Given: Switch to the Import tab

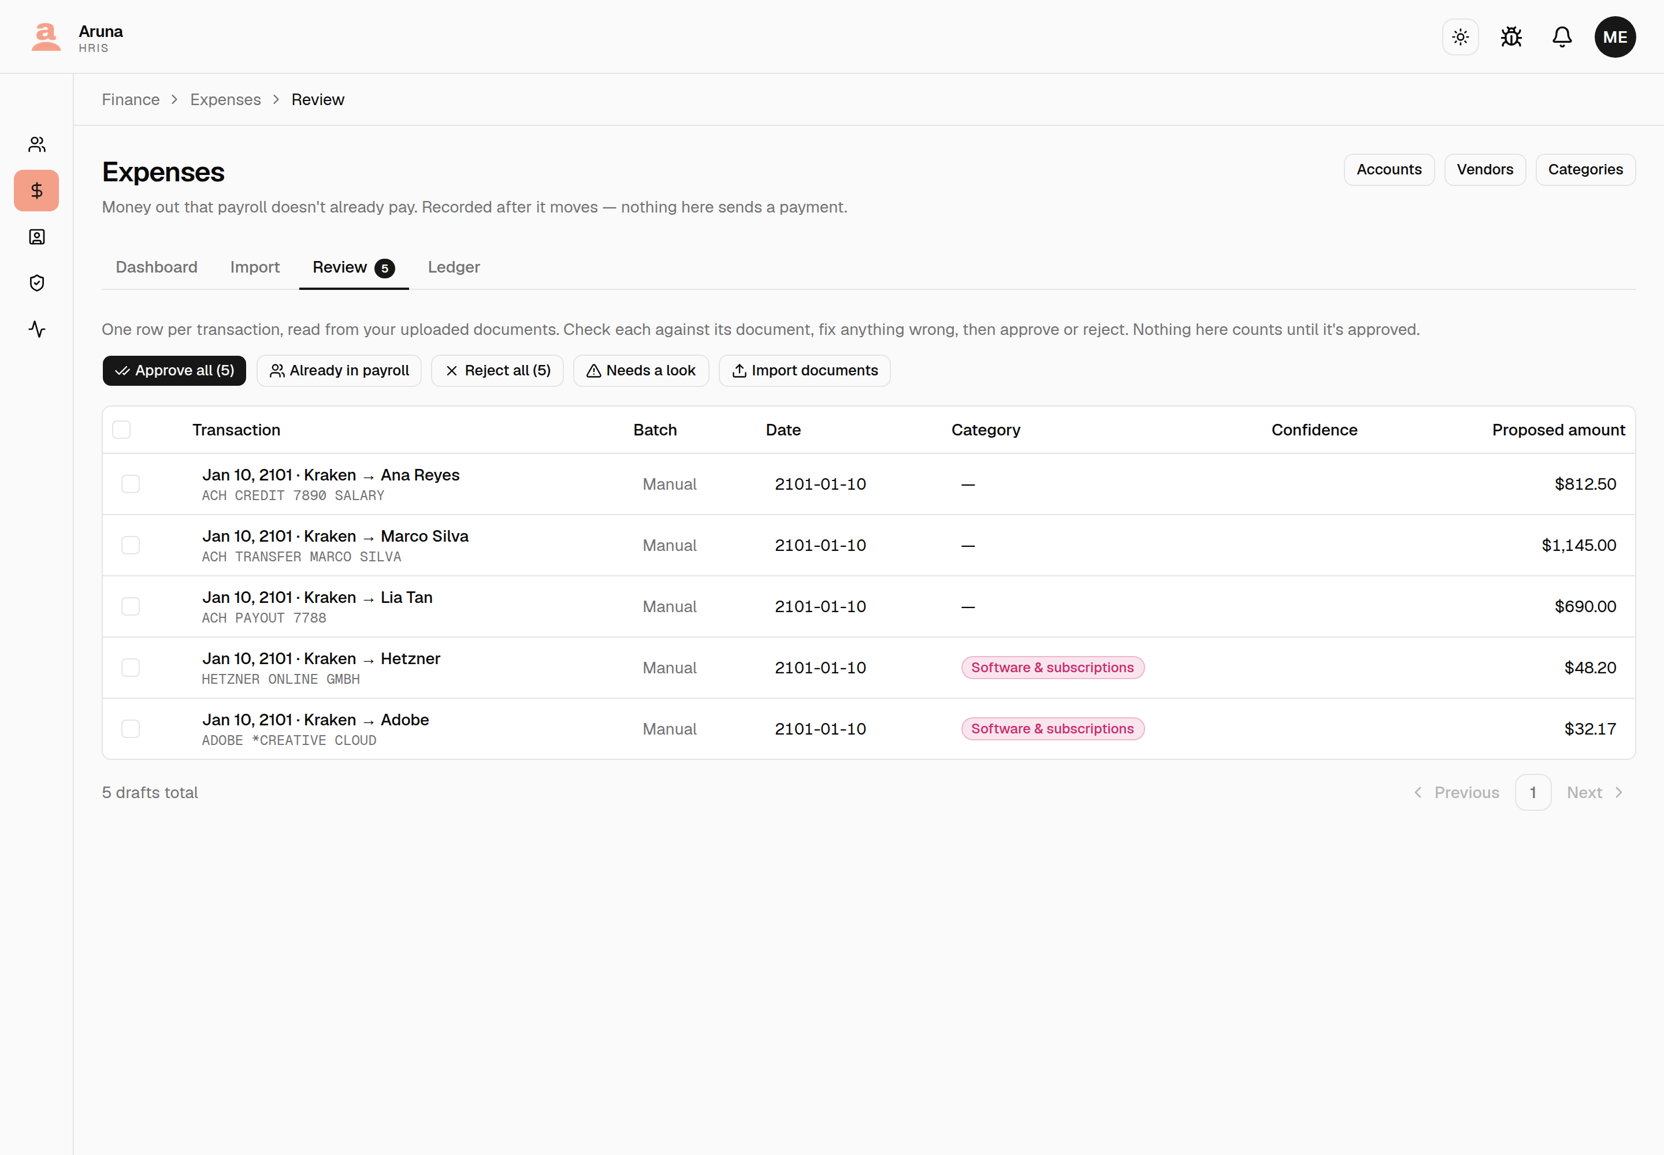Looking at the screenshot, I should click(255, 267).
